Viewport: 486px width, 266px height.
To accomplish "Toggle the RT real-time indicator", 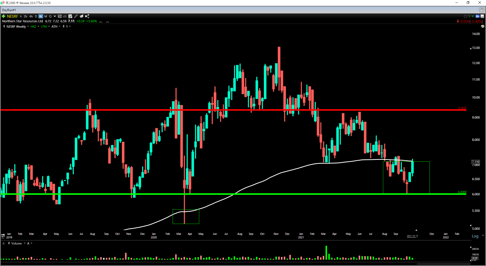I will click(x=473, y=16).
